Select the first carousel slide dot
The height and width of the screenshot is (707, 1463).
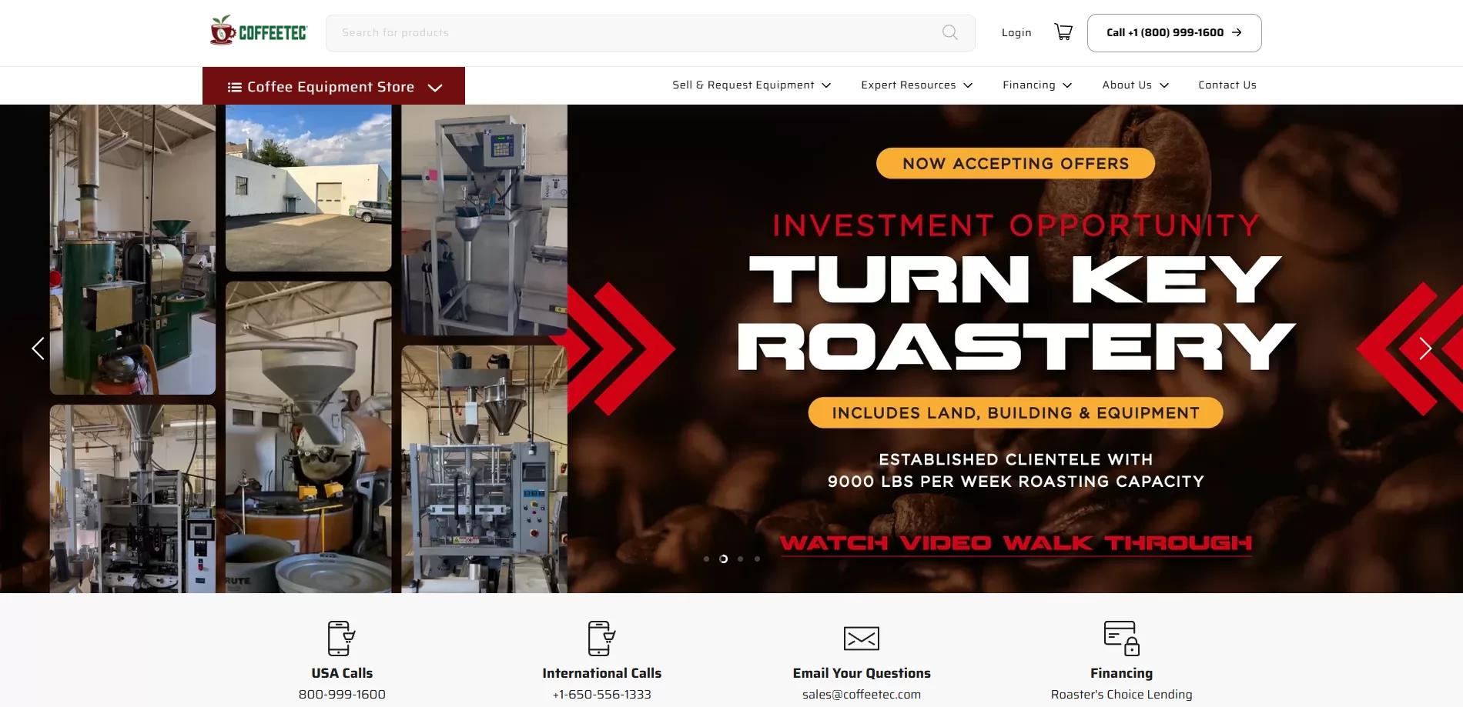click(x=706, y=559)
